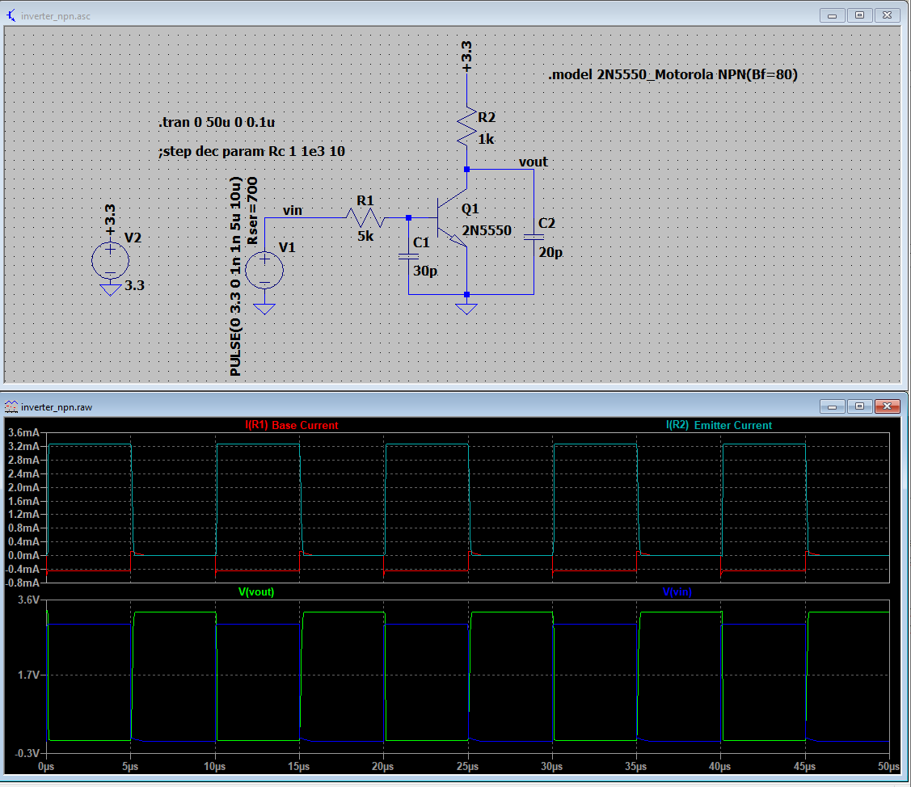Click the ground symbol below transistor emitter
The height and width of the screenshot is (787, 911).
click(466, 309)
